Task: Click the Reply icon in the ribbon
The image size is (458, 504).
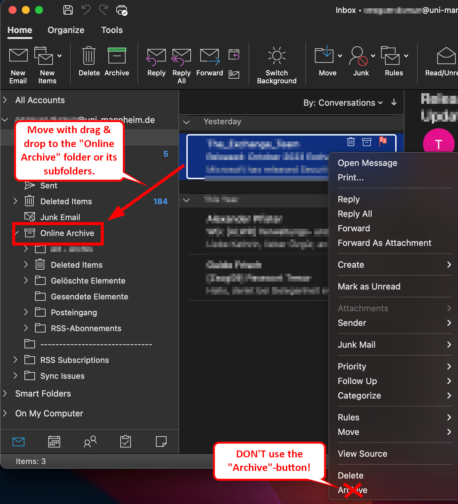Action: 156,57
